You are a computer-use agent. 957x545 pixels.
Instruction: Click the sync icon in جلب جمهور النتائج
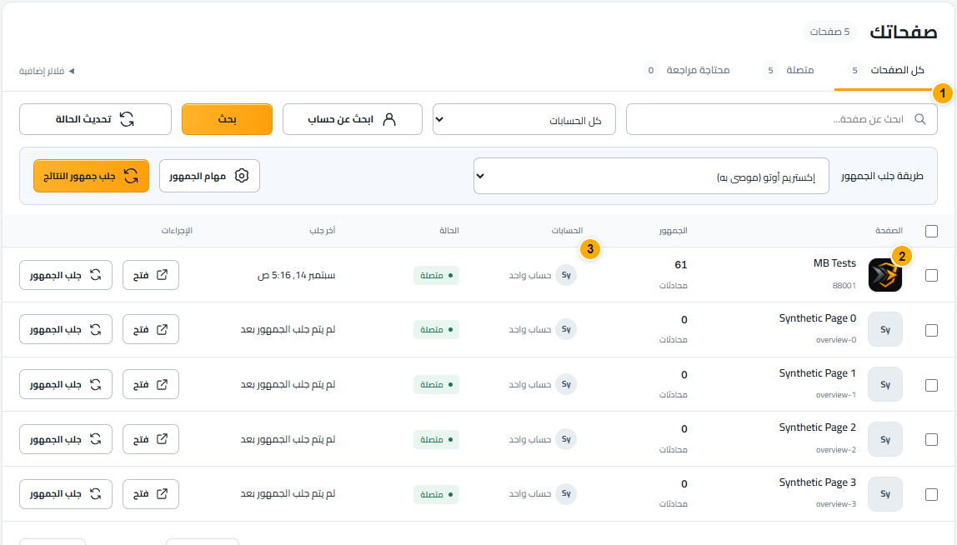[x=131, y=176]
